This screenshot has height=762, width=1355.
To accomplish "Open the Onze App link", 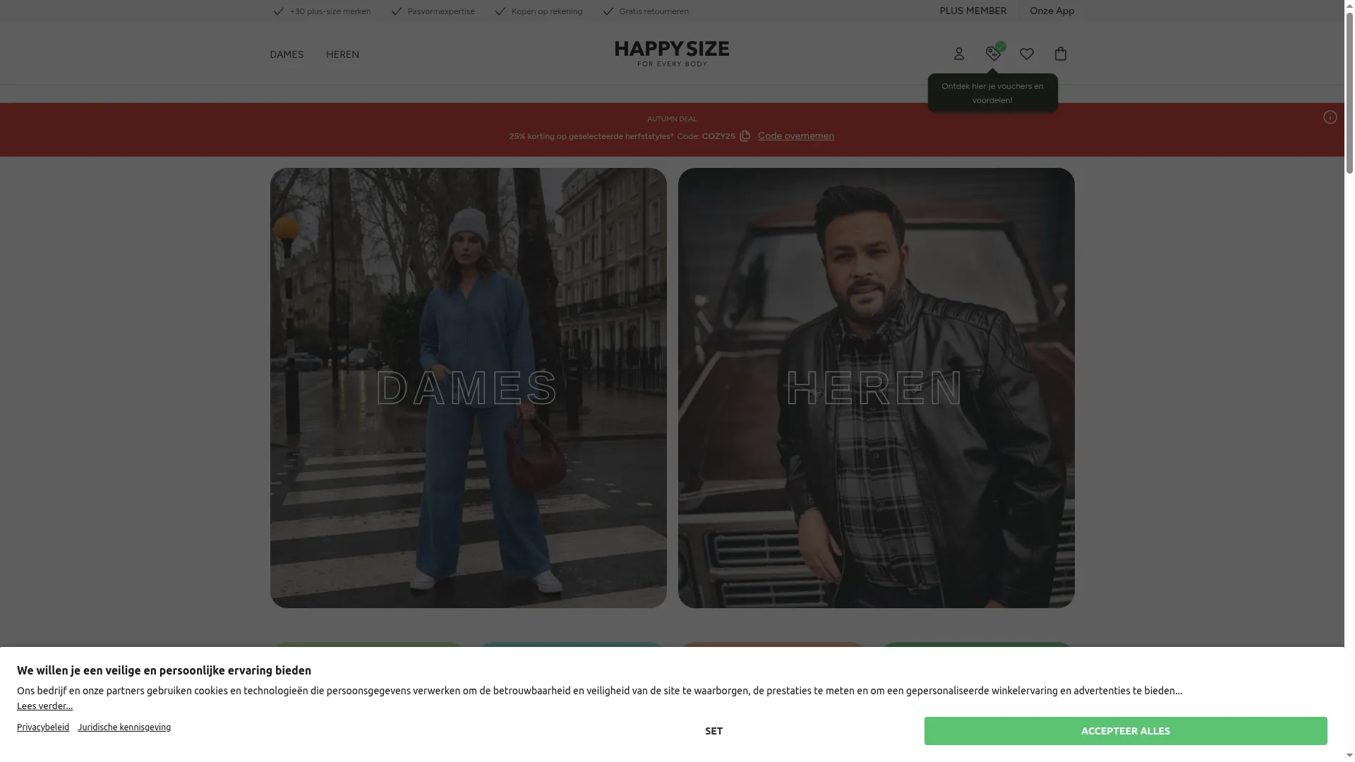I will point(1052,11).
